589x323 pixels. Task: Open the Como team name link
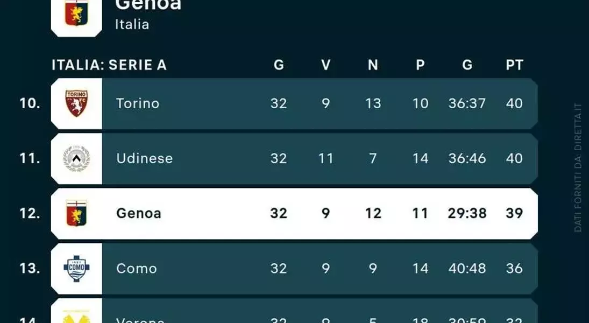point(136,269)
